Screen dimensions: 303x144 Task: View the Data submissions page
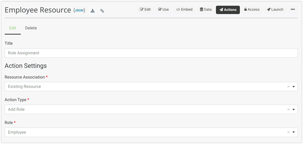pos(206,10)
